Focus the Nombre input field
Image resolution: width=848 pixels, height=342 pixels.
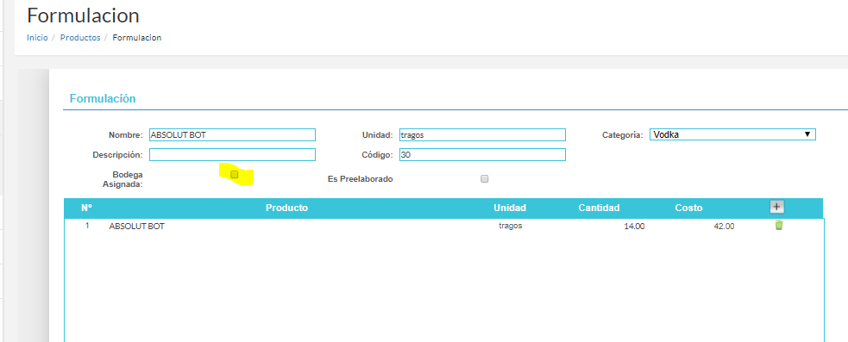tap(232, 135)
